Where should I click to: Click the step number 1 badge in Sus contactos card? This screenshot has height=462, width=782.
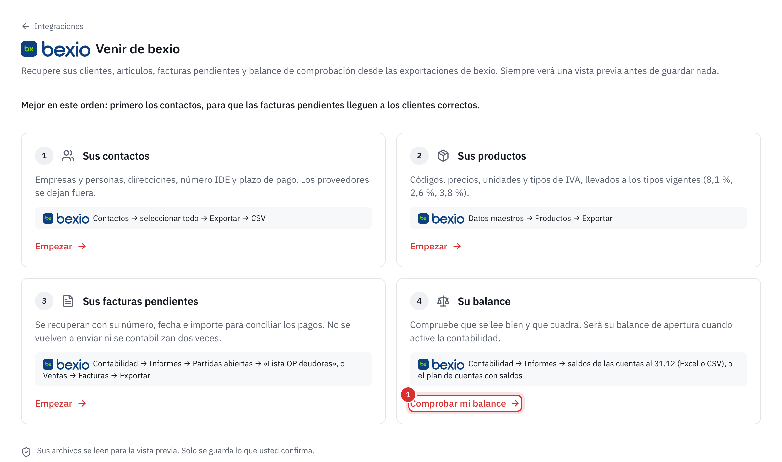pos(44,156)
